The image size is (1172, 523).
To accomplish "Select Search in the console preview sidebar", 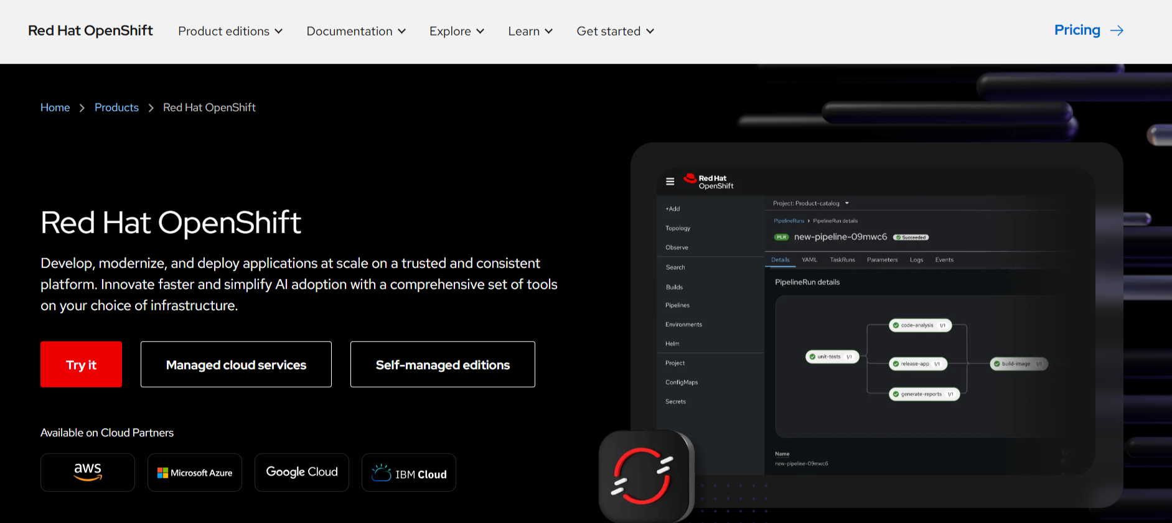I will (675, 267).
